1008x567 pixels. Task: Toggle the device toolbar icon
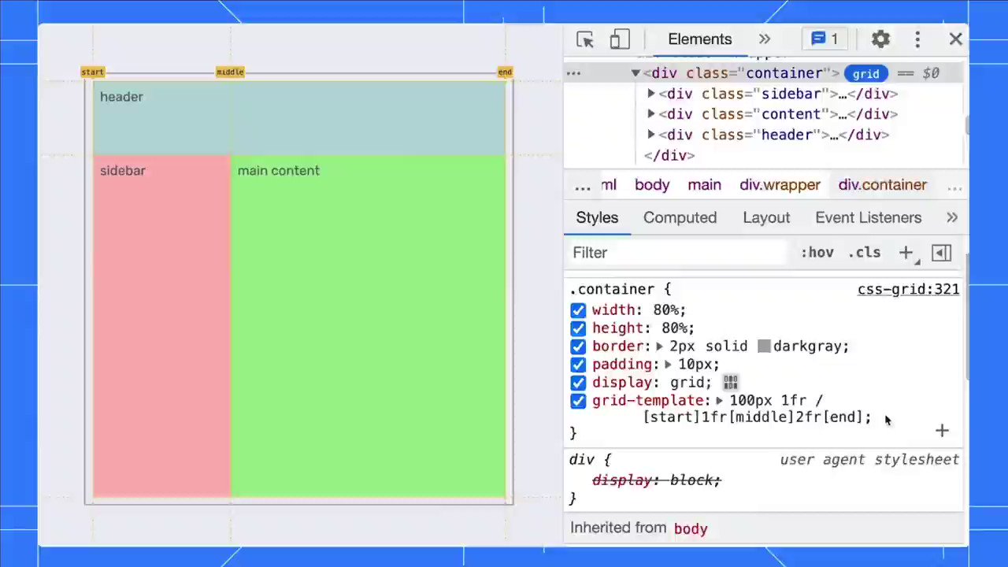[x=620, y=39]
